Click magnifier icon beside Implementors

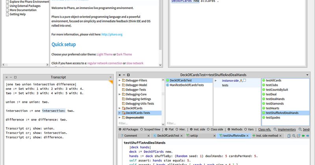coord(275,129)
